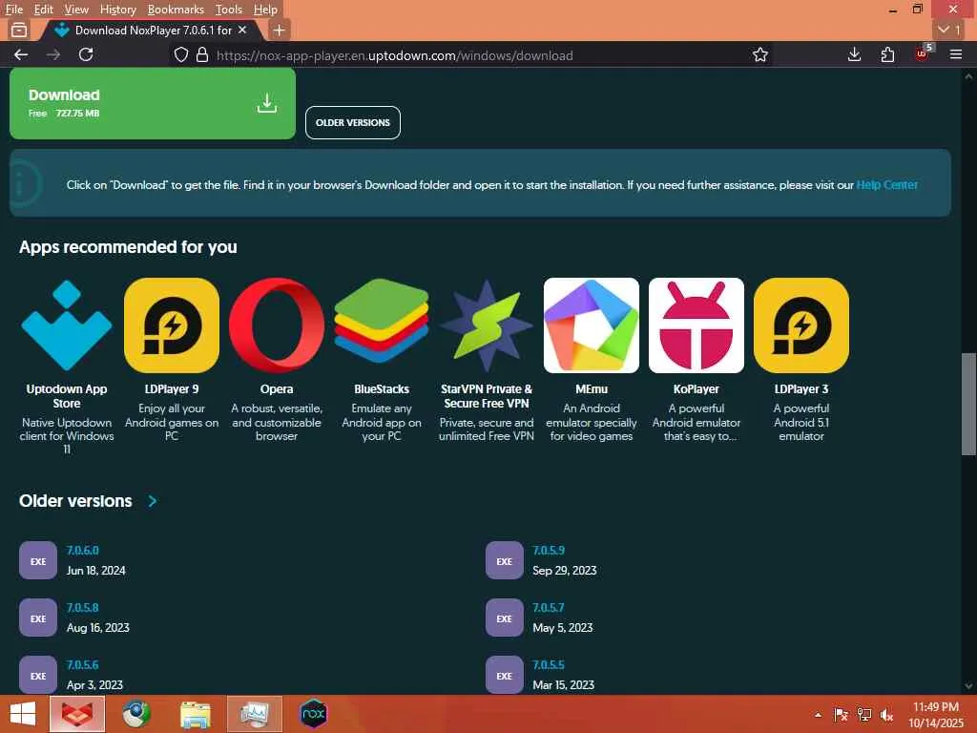Open the Tools menu
Image resolution: width=977 pixels, height=733 pixels.
[229, 10]
